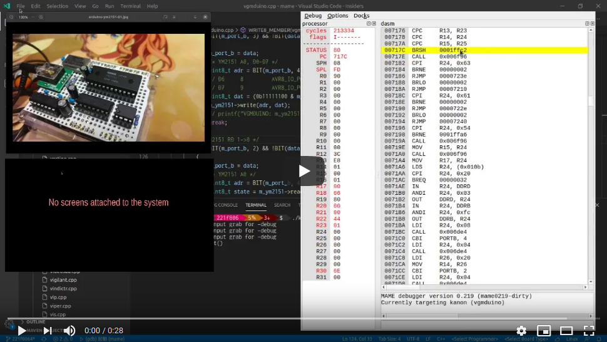Click the image viewer fullscreen icon
Screen dimensions: 607x342
coord(165,17)
